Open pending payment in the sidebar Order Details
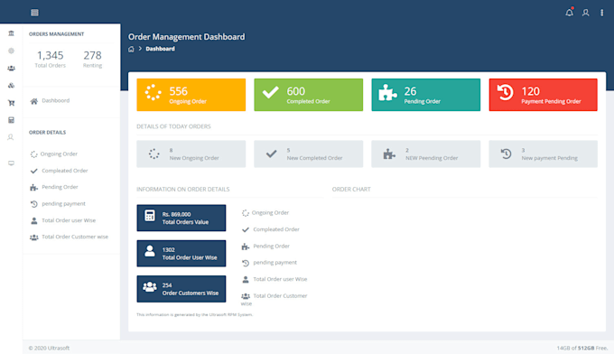This screenshot has height=354, width=614. tap(58, 203)
